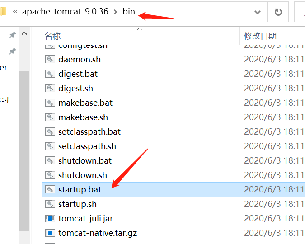The height and width of the screenshot is (244, 305).
Task: Click the startup.sh file icon
Action: click(50, 204)
